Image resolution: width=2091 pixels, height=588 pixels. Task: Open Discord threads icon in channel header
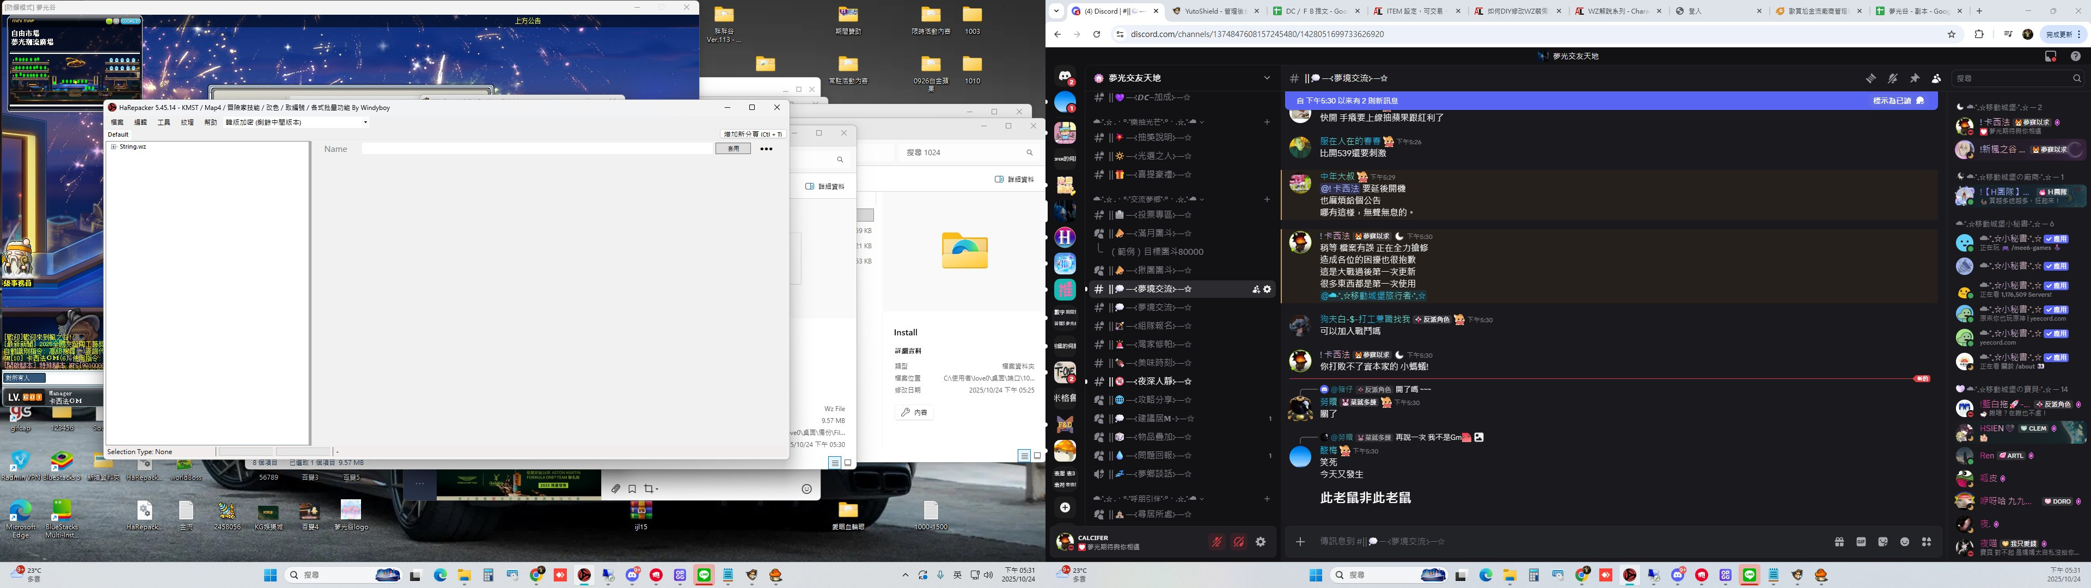[1870, 78]
